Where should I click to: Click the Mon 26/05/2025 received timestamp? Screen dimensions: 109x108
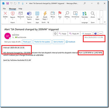pyautogui.click(x=94, y=37)
